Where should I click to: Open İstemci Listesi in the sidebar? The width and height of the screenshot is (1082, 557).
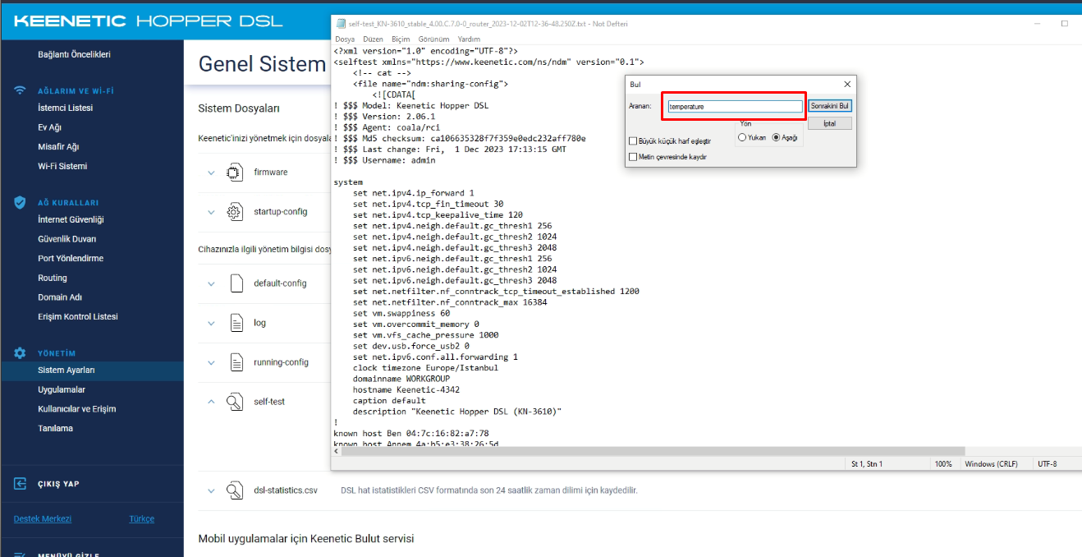[x=65, y=108]
